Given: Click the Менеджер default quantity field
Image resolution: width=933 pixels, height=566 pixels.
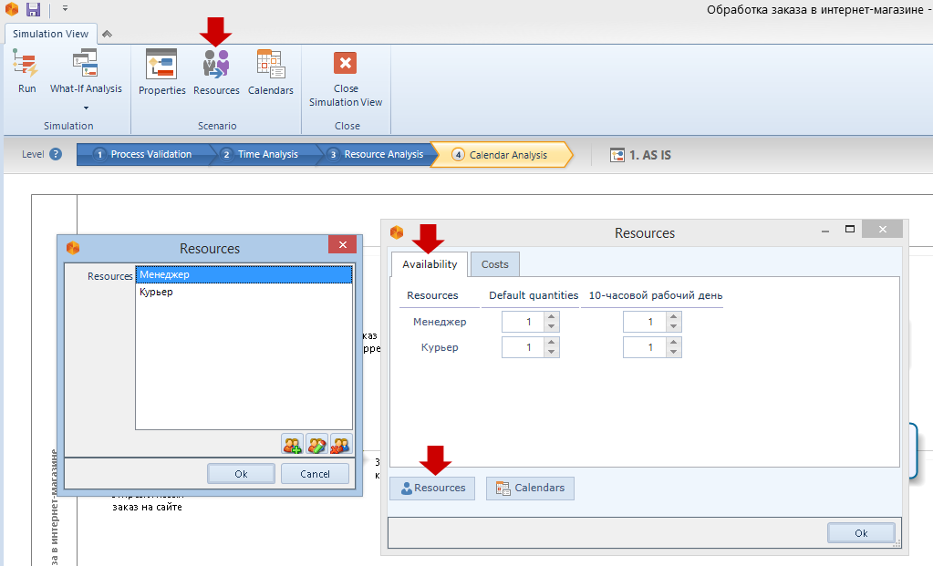Looking at the screenshot, I should (x=523, y=322).
